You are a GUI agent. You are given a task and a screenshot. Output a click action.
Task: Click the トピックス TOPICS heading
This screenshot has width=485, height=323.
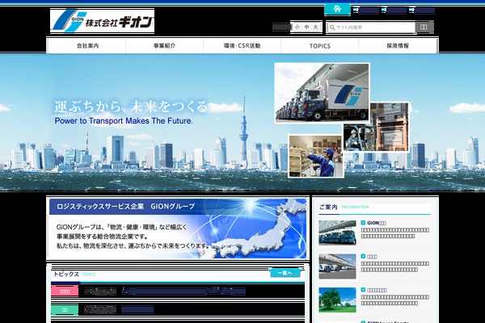click(x=74, y=275)
